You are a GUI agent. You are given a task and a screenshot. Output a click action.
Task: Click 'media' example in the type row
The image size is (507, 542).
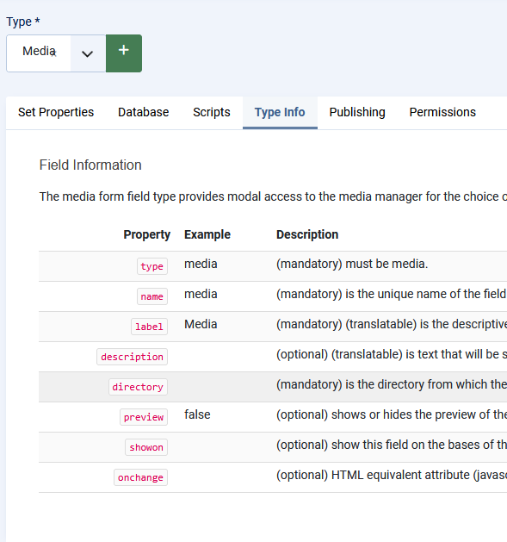tap(201, 264)
